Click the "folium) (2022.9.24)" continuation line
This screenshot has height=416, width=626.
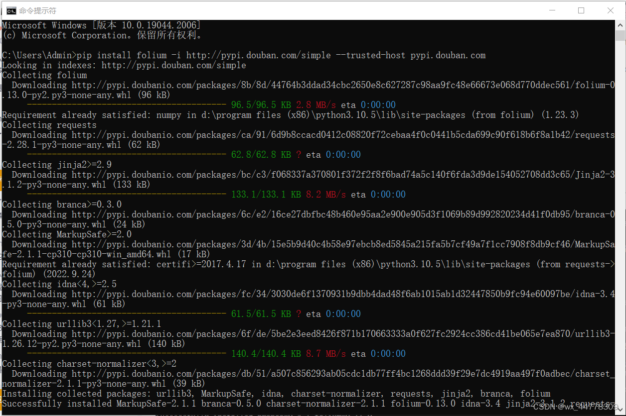49,274
